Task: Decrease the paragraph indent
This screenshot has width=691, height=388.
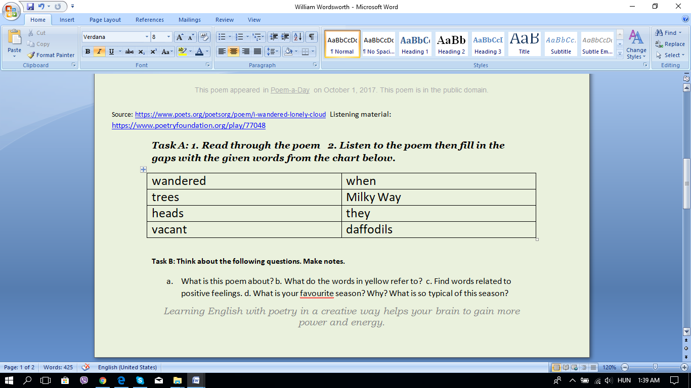Action: click(274, 37)
